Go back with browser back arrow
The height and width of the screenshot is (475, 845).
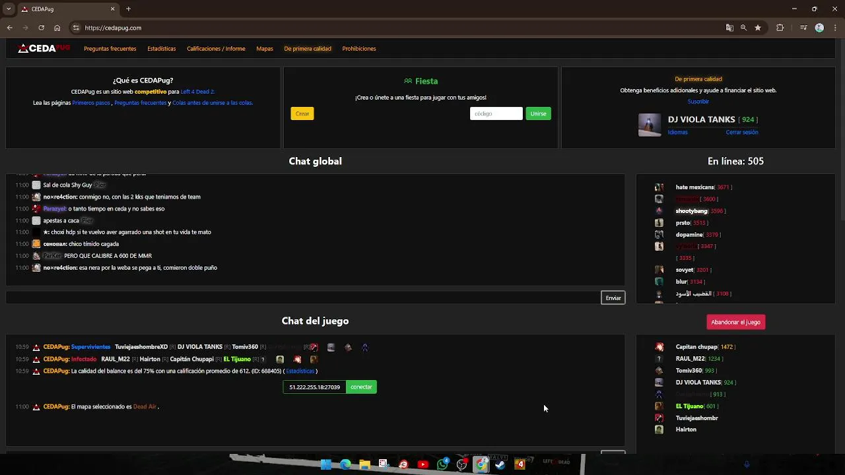pos(9,28)
